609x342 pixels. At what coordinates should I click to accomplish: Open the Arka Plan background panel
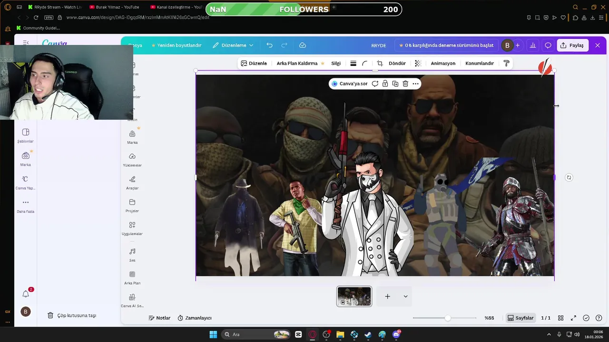coord(132,278)
